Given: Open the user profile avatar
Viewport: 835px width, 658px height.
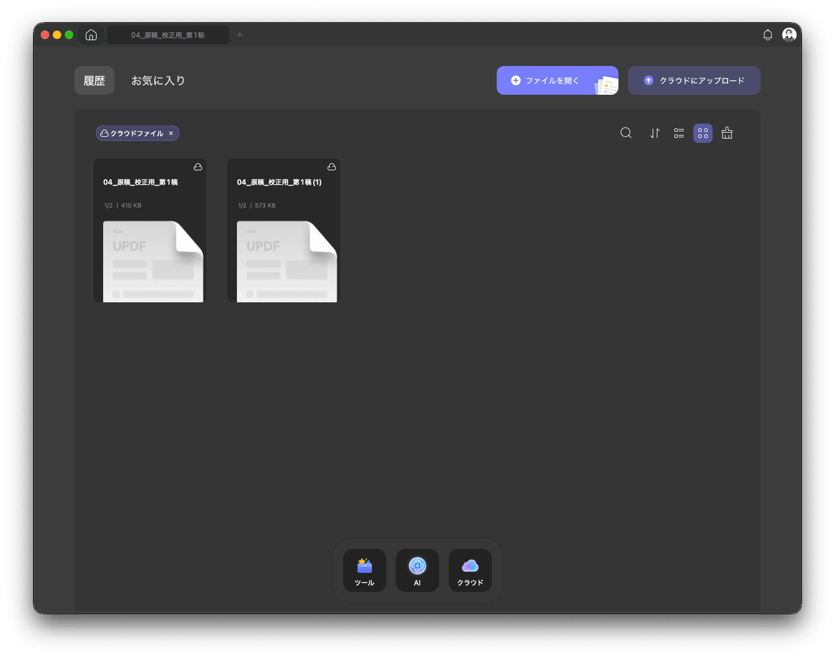Looking at the screenshot, I should (x=789, y=35).
